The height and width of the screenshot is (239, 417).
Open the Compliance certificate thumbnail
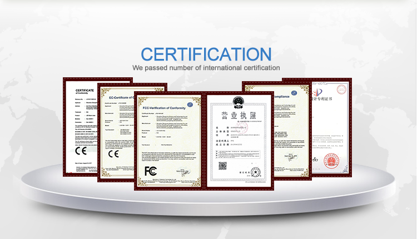point(292,131)
